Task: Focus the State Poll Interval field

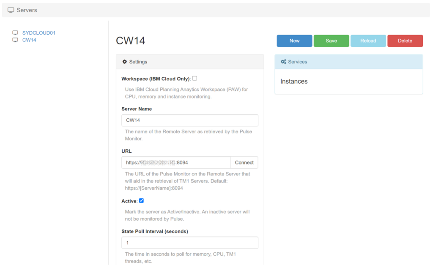Action: click(189, 243)
